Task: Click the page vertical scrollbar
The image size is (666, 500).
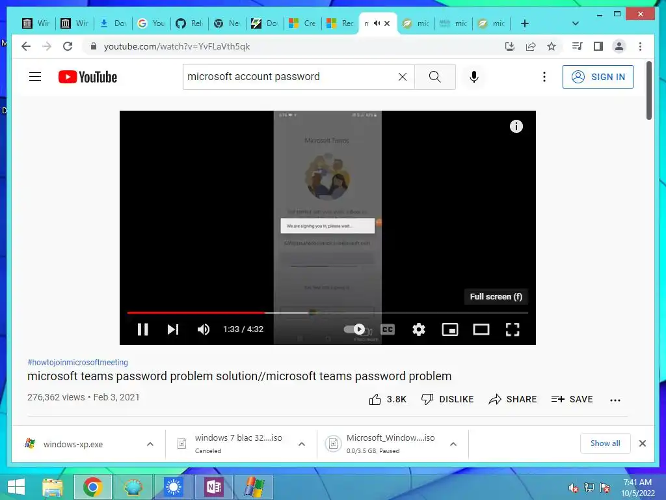Action: (x=648, y=91)
